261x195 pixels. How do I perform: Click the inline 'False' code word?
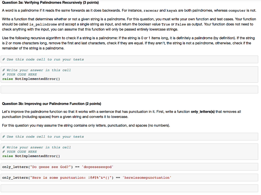[x=180, y=24]
